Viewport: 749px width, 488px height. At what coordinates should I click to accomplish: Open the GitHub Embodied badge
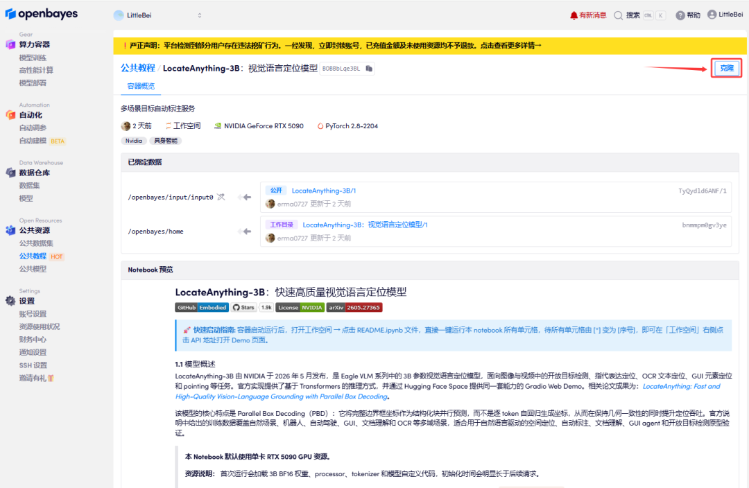[x=202, y=308]
